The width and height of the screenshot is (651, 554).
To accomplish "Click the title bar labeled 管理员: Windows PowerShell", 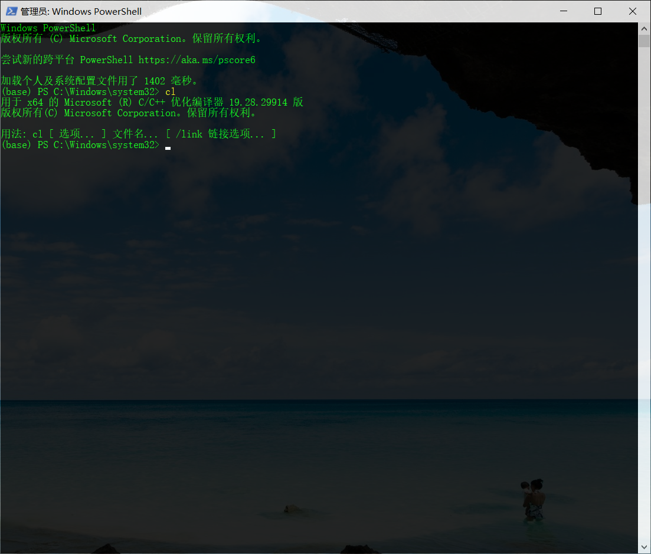I will coord(80,11).
